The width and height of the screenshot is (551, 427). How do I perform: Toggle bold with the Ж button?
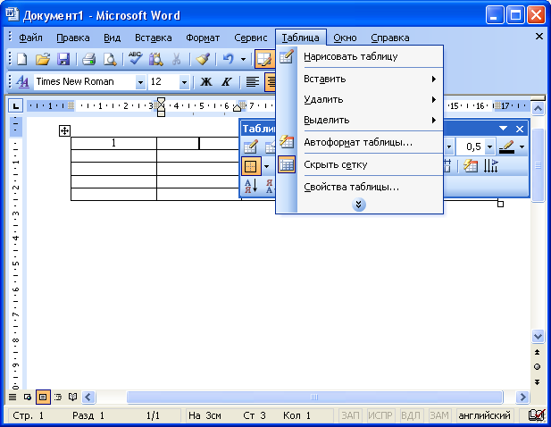[x=206, y=82]
